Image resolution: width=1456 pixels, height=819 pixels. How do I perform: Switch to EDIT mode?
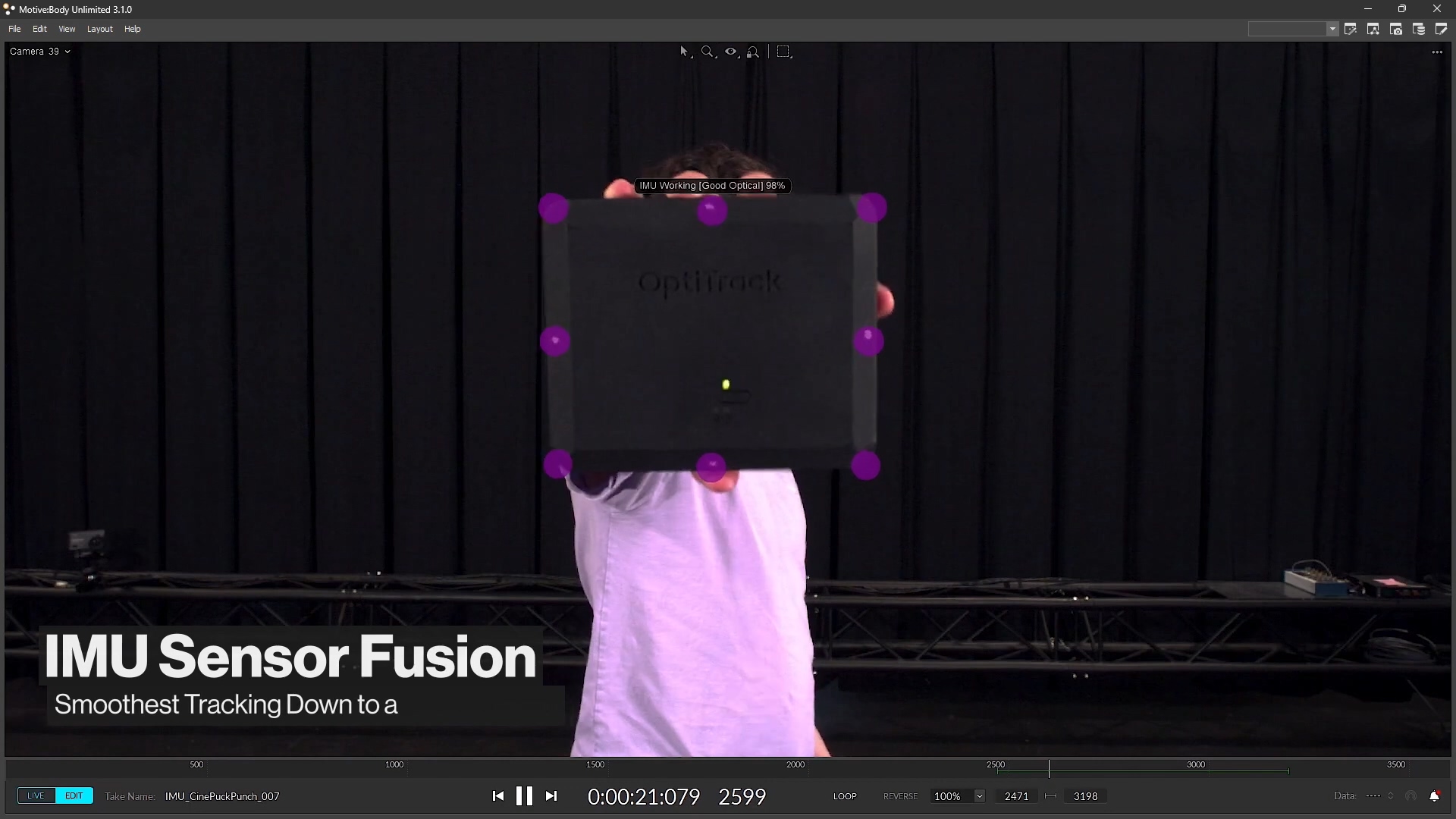tap(74, 795)
